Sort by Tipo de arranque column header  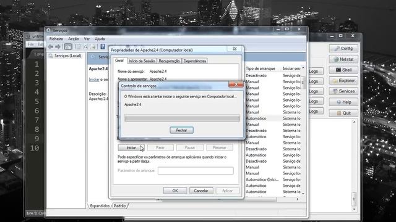tap(260, 68)
